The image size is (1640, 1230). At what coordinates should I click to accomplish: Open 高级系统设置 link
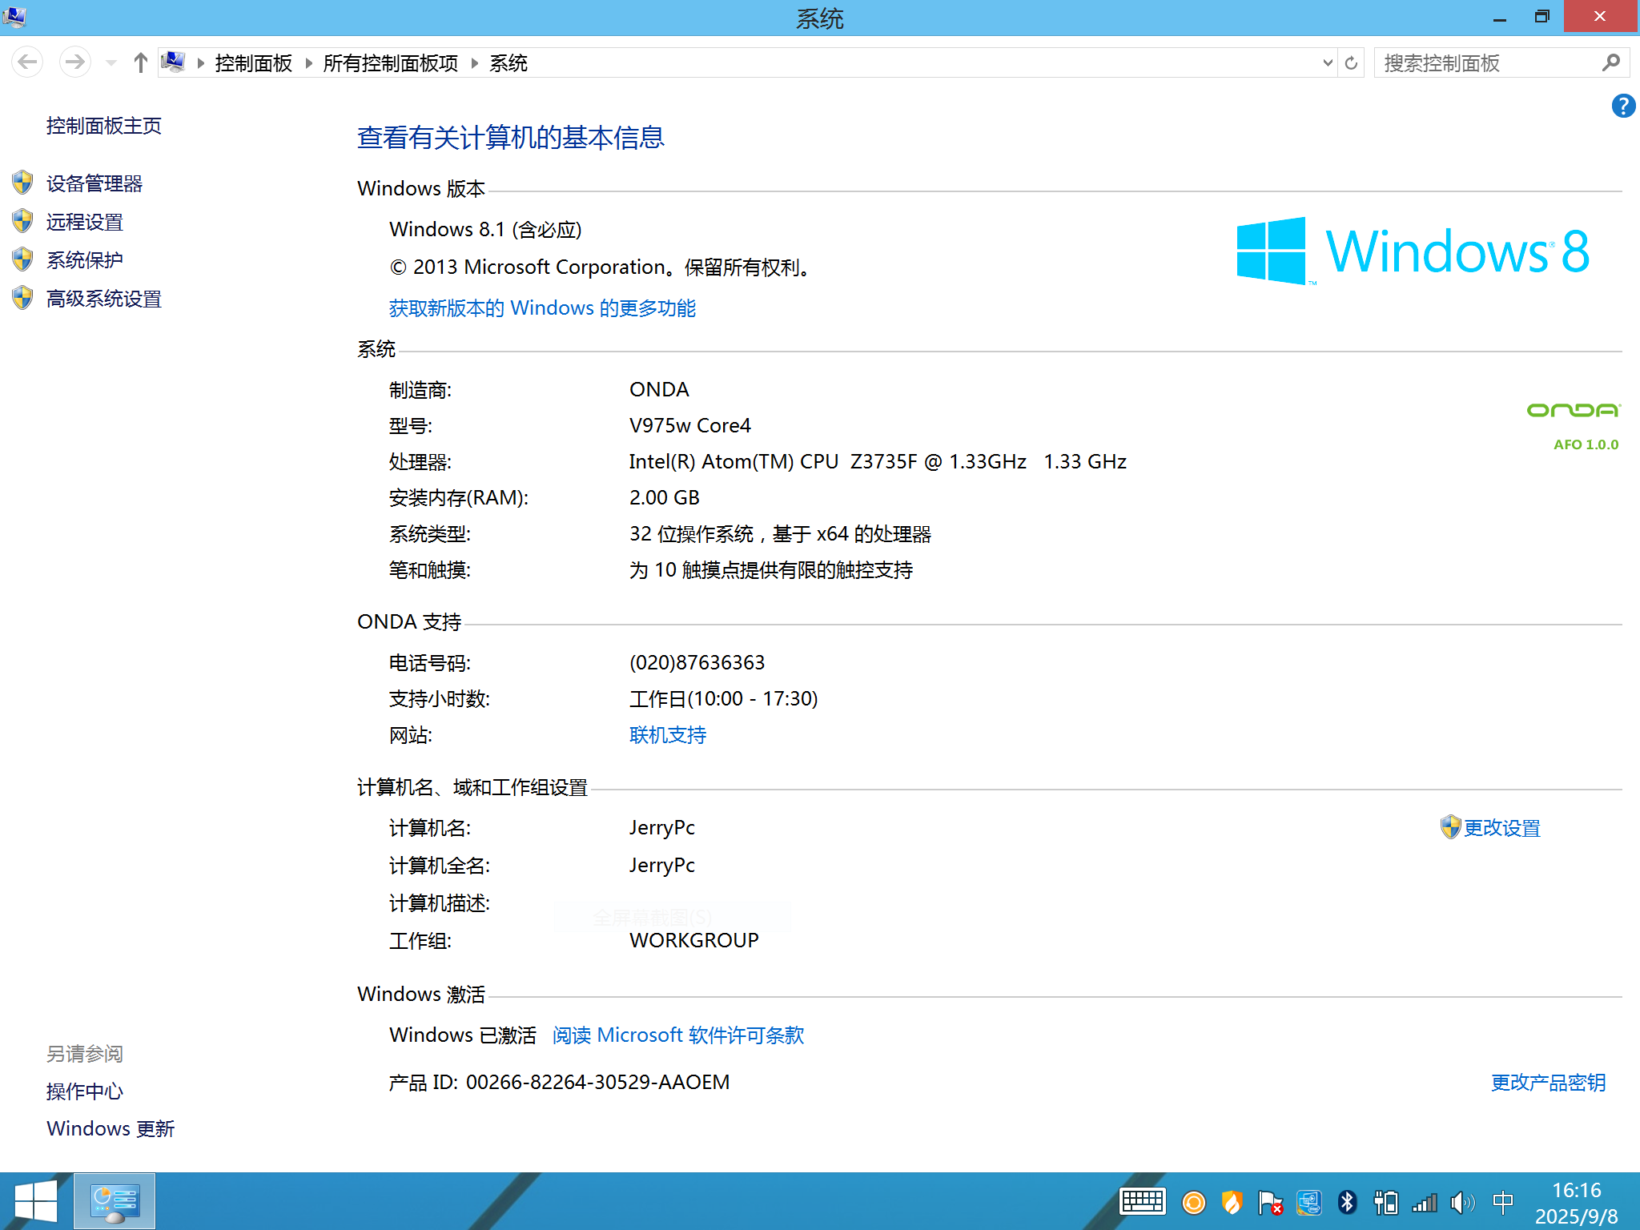point(104,299)
